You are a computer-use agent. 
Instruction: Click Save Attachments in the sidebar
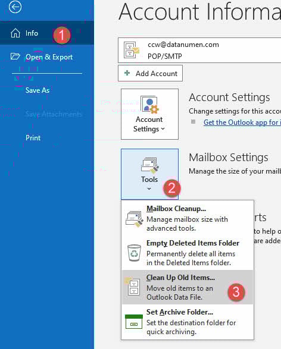[54, 114]
